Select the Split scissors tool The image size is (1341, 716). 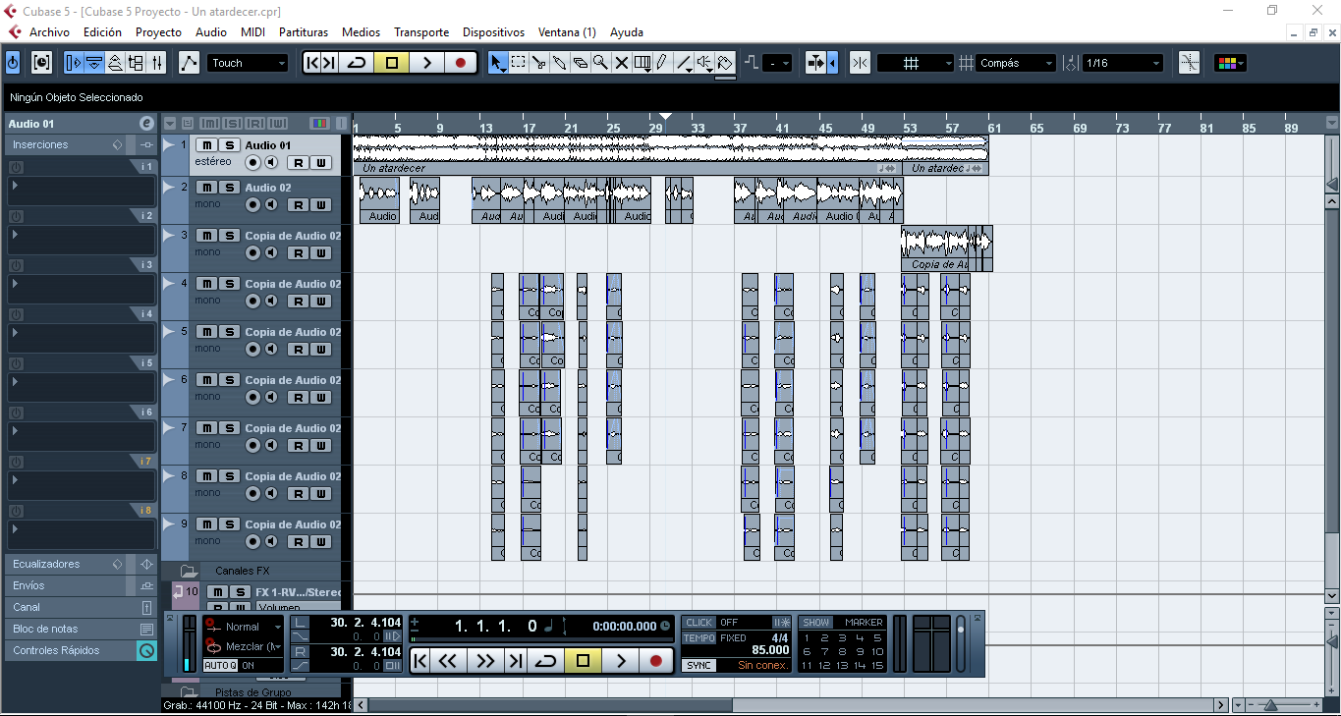point(539,63)
